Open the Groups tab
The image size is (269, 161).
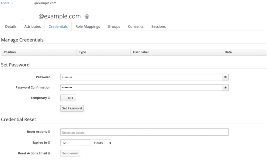point(114,26)
